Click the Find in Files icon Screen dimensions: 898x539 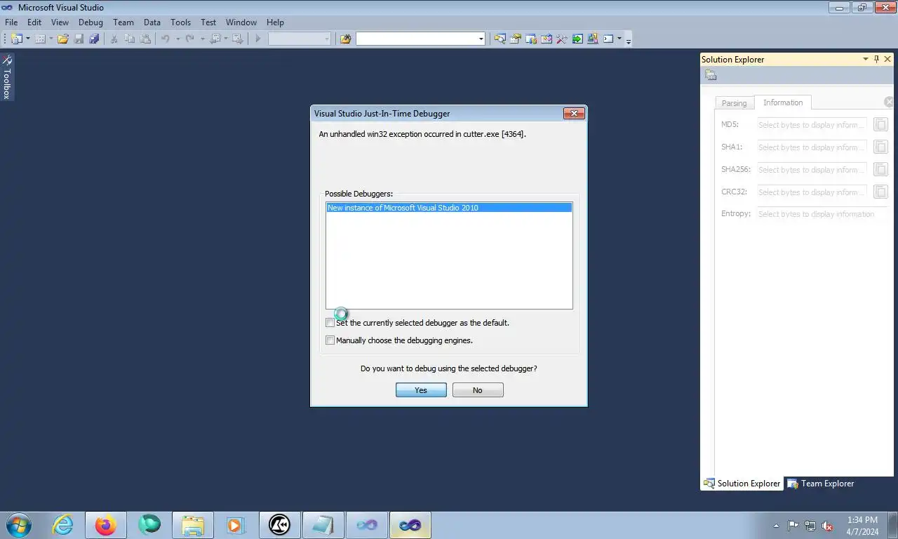(345, 39)
